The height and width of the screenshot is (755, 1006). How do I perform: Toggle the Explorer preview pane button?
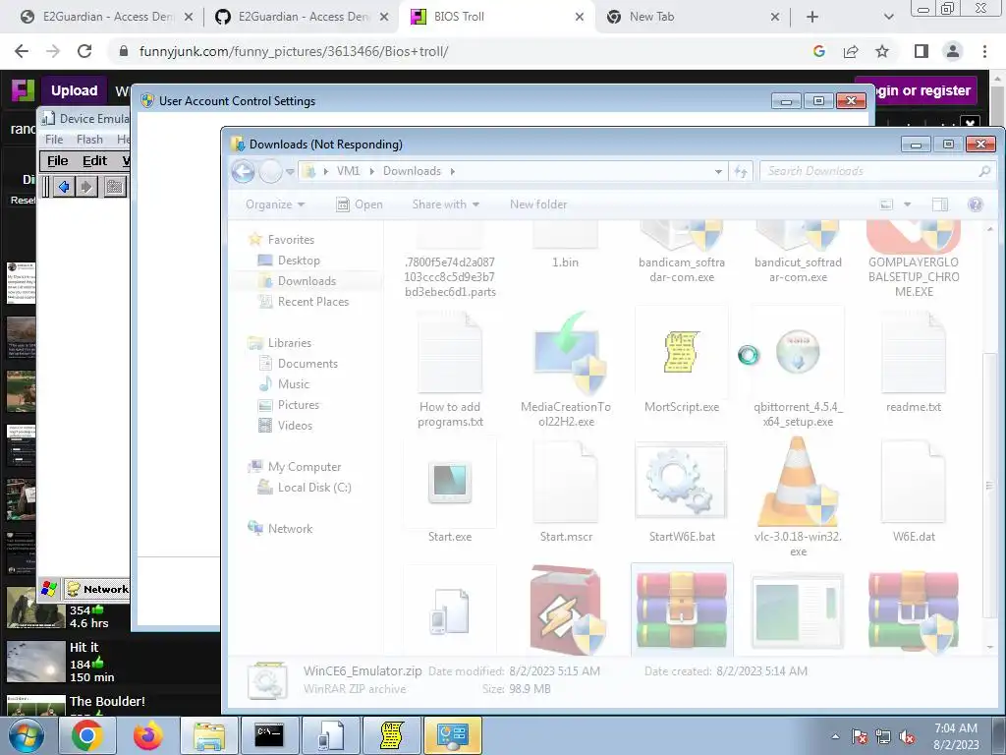click(940, 204)
